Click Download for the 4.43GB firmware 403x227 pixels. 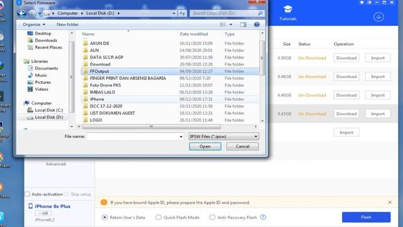[x=346, y=113]
